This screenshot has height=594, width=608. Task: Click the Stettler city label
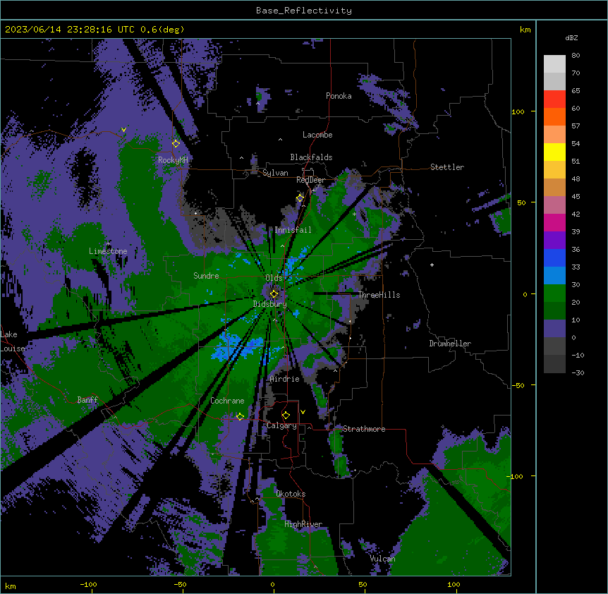click(447, 167)
